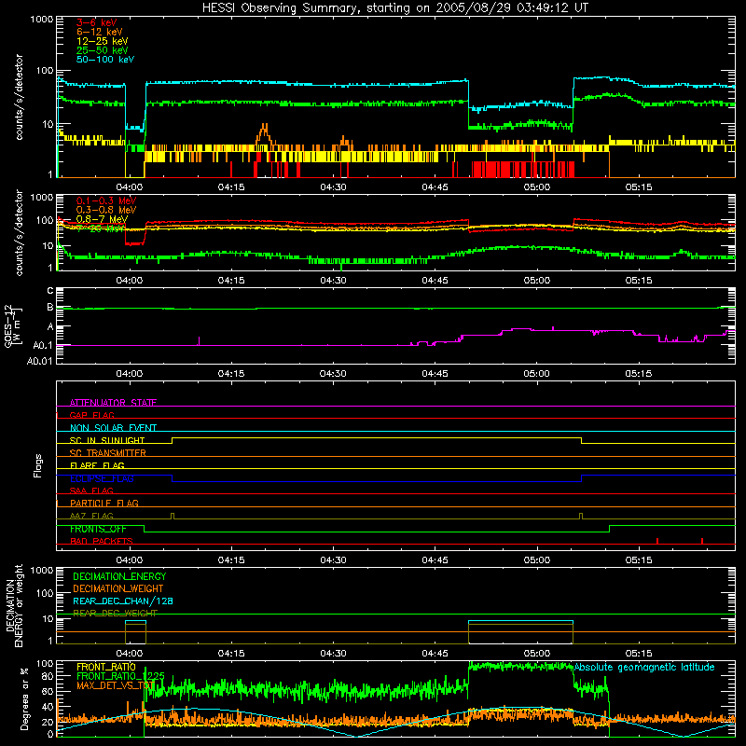Select the FRONTS_OFF flag label
This screenshot has width=746, height=746.
point(98,529)
